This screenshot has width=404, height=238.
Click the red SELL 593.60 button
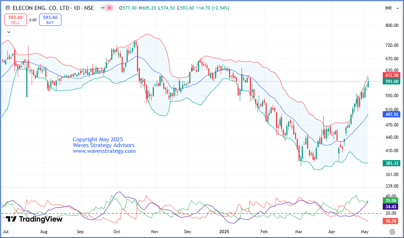[x=15, y=20]
